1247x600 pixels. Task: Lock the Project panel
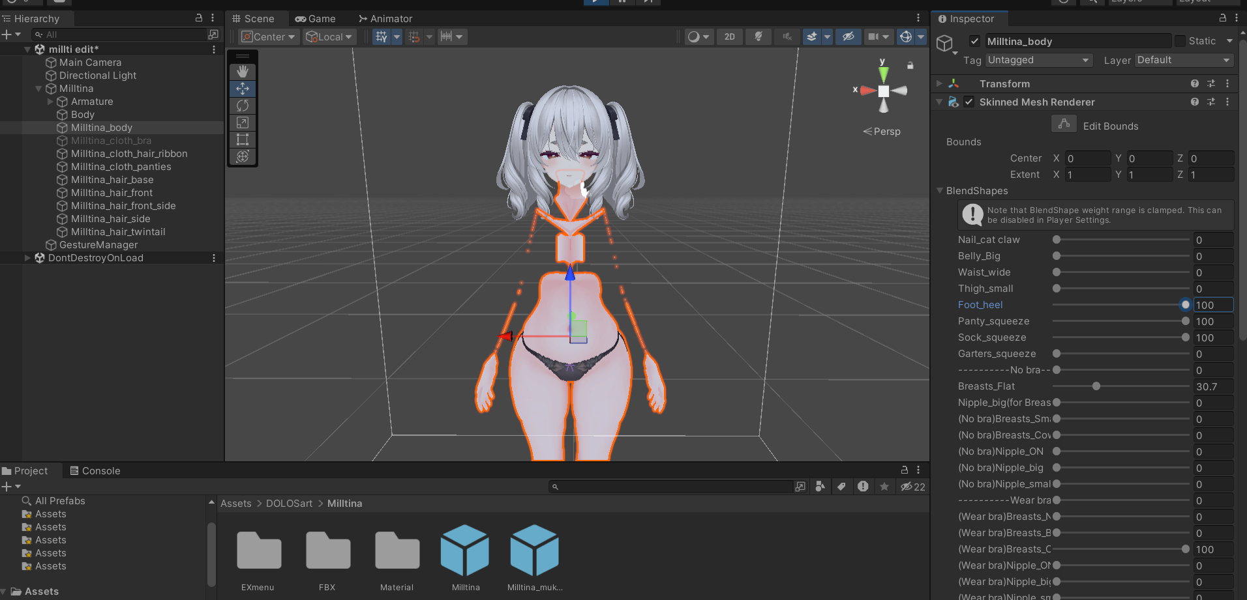pyautogui.click(x=905, y=470)
